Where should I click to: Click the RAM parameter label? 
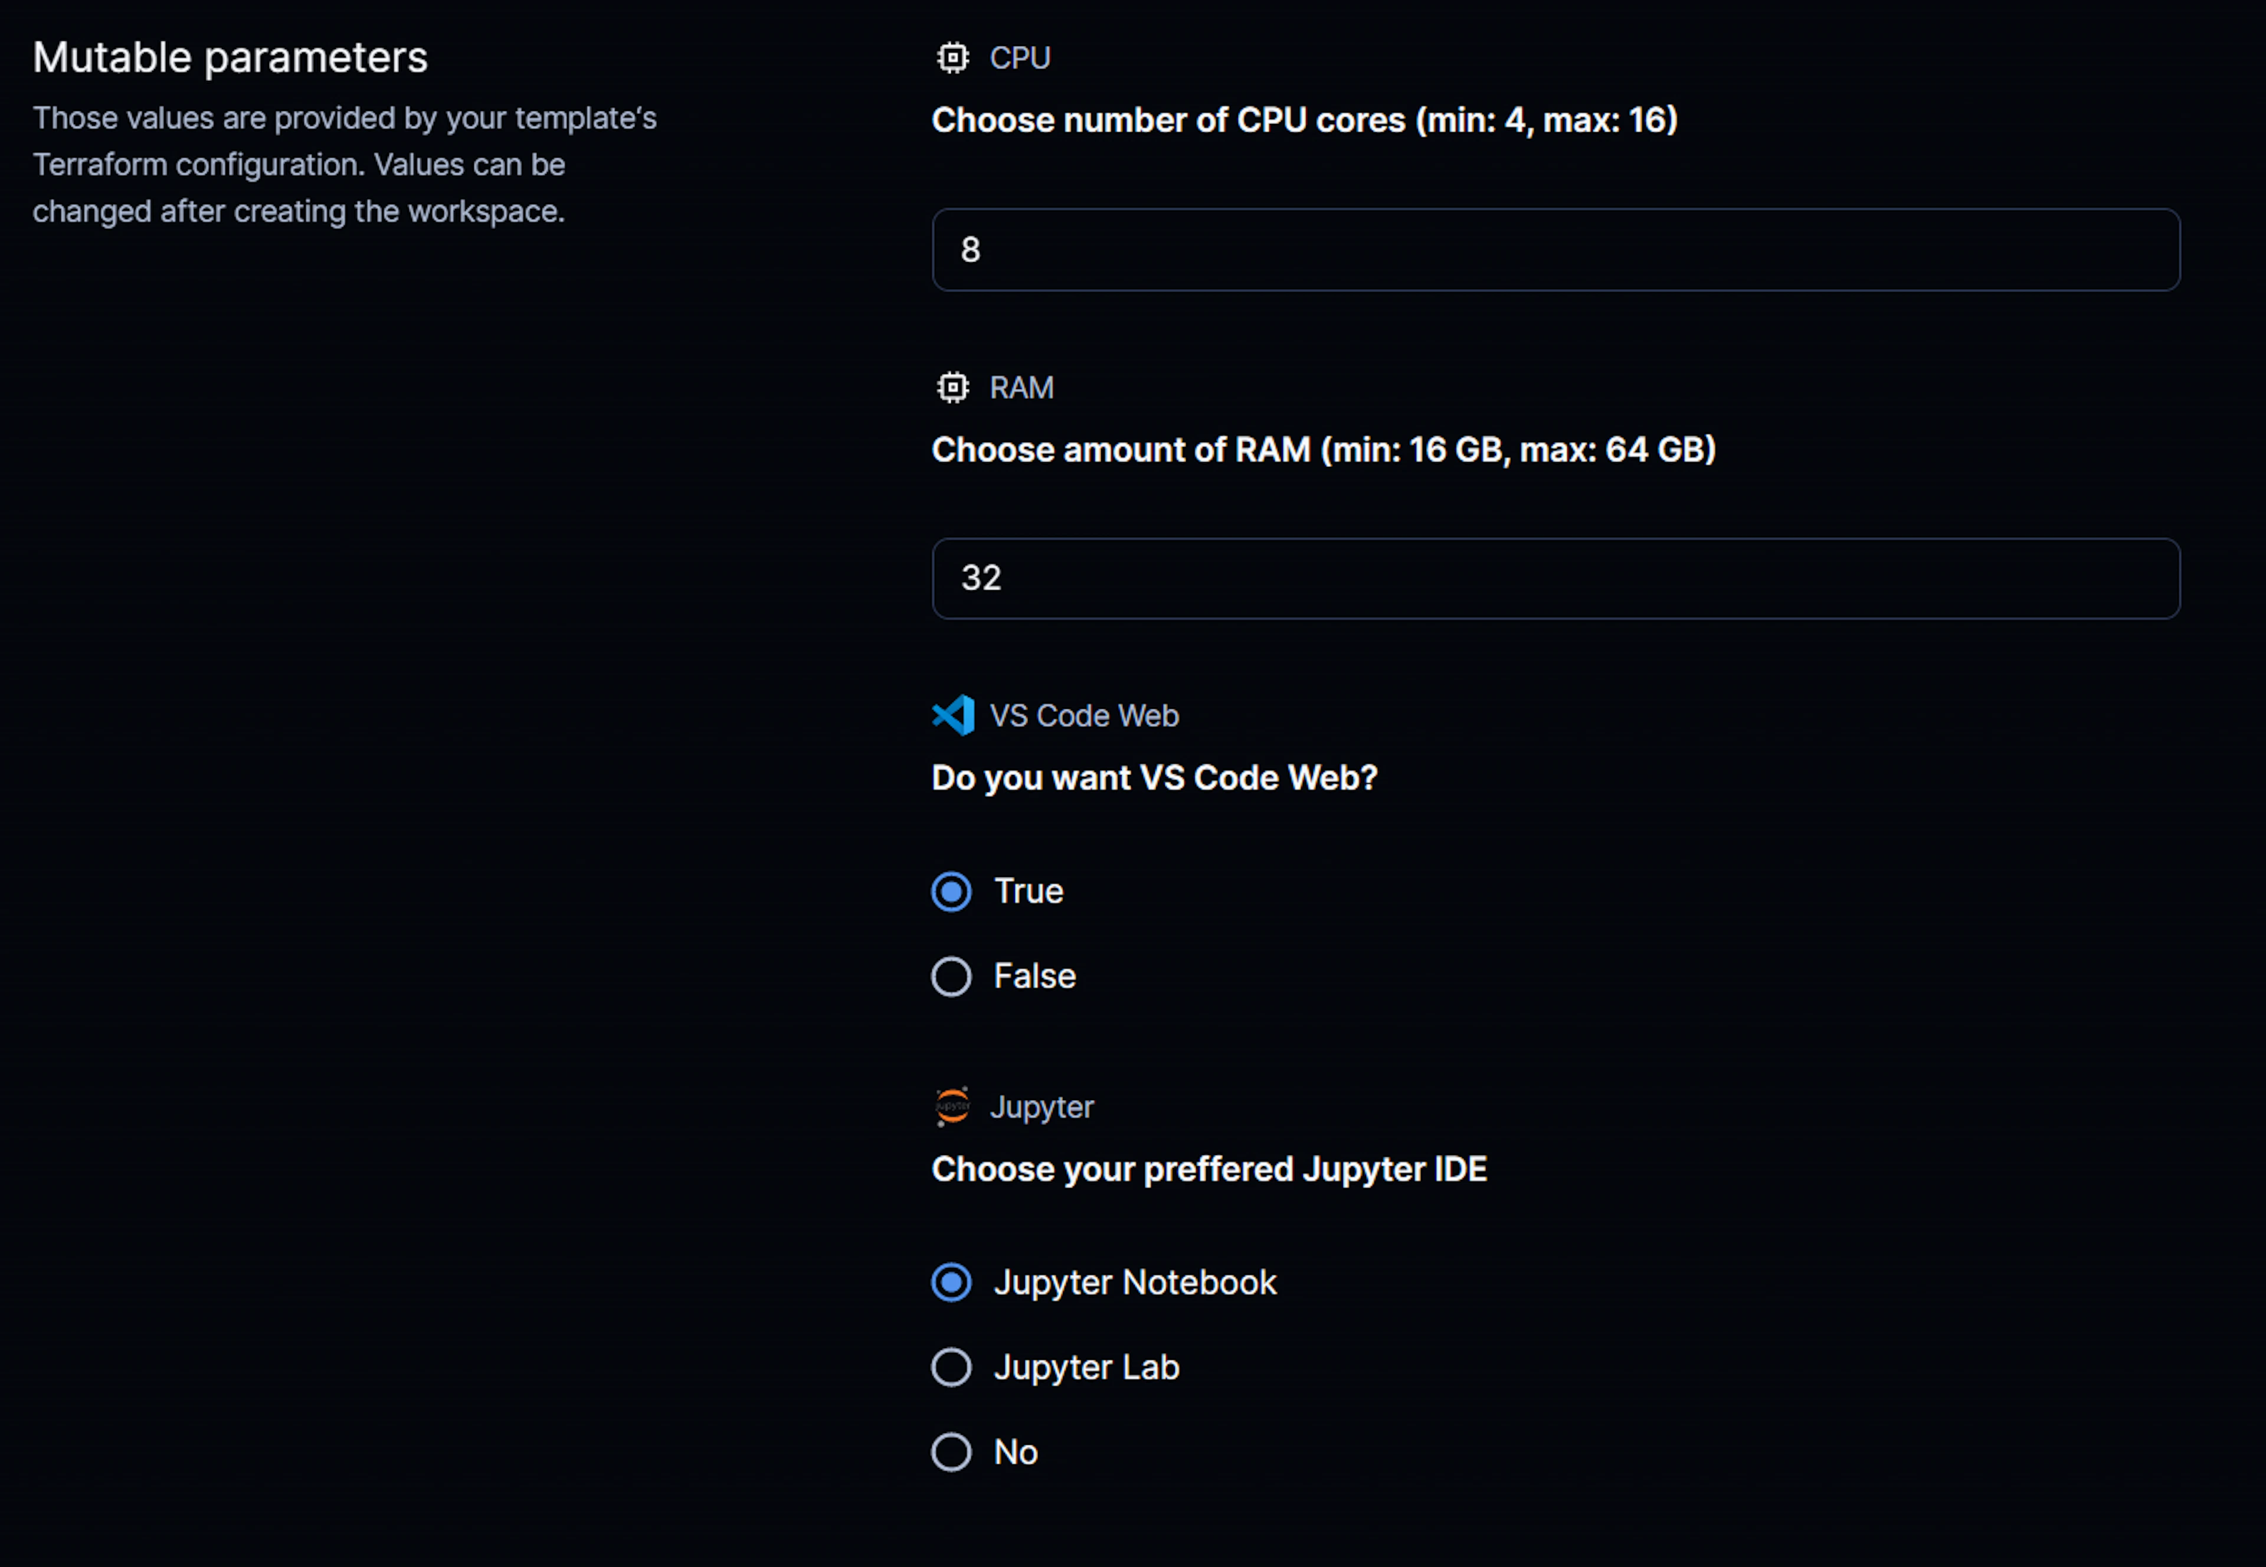coord(1021,388)
